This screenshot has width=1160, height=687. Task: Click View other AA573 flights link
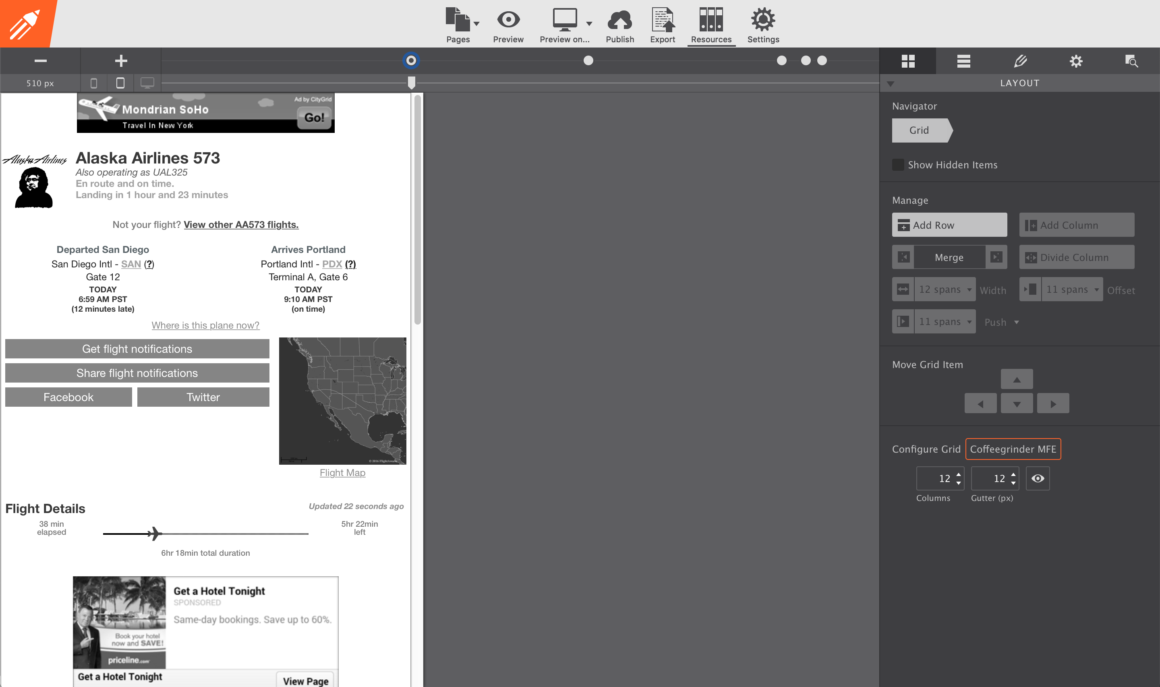241,225
